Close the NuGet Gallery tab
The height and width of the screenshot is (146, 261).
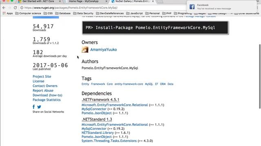tap(153, 1)
